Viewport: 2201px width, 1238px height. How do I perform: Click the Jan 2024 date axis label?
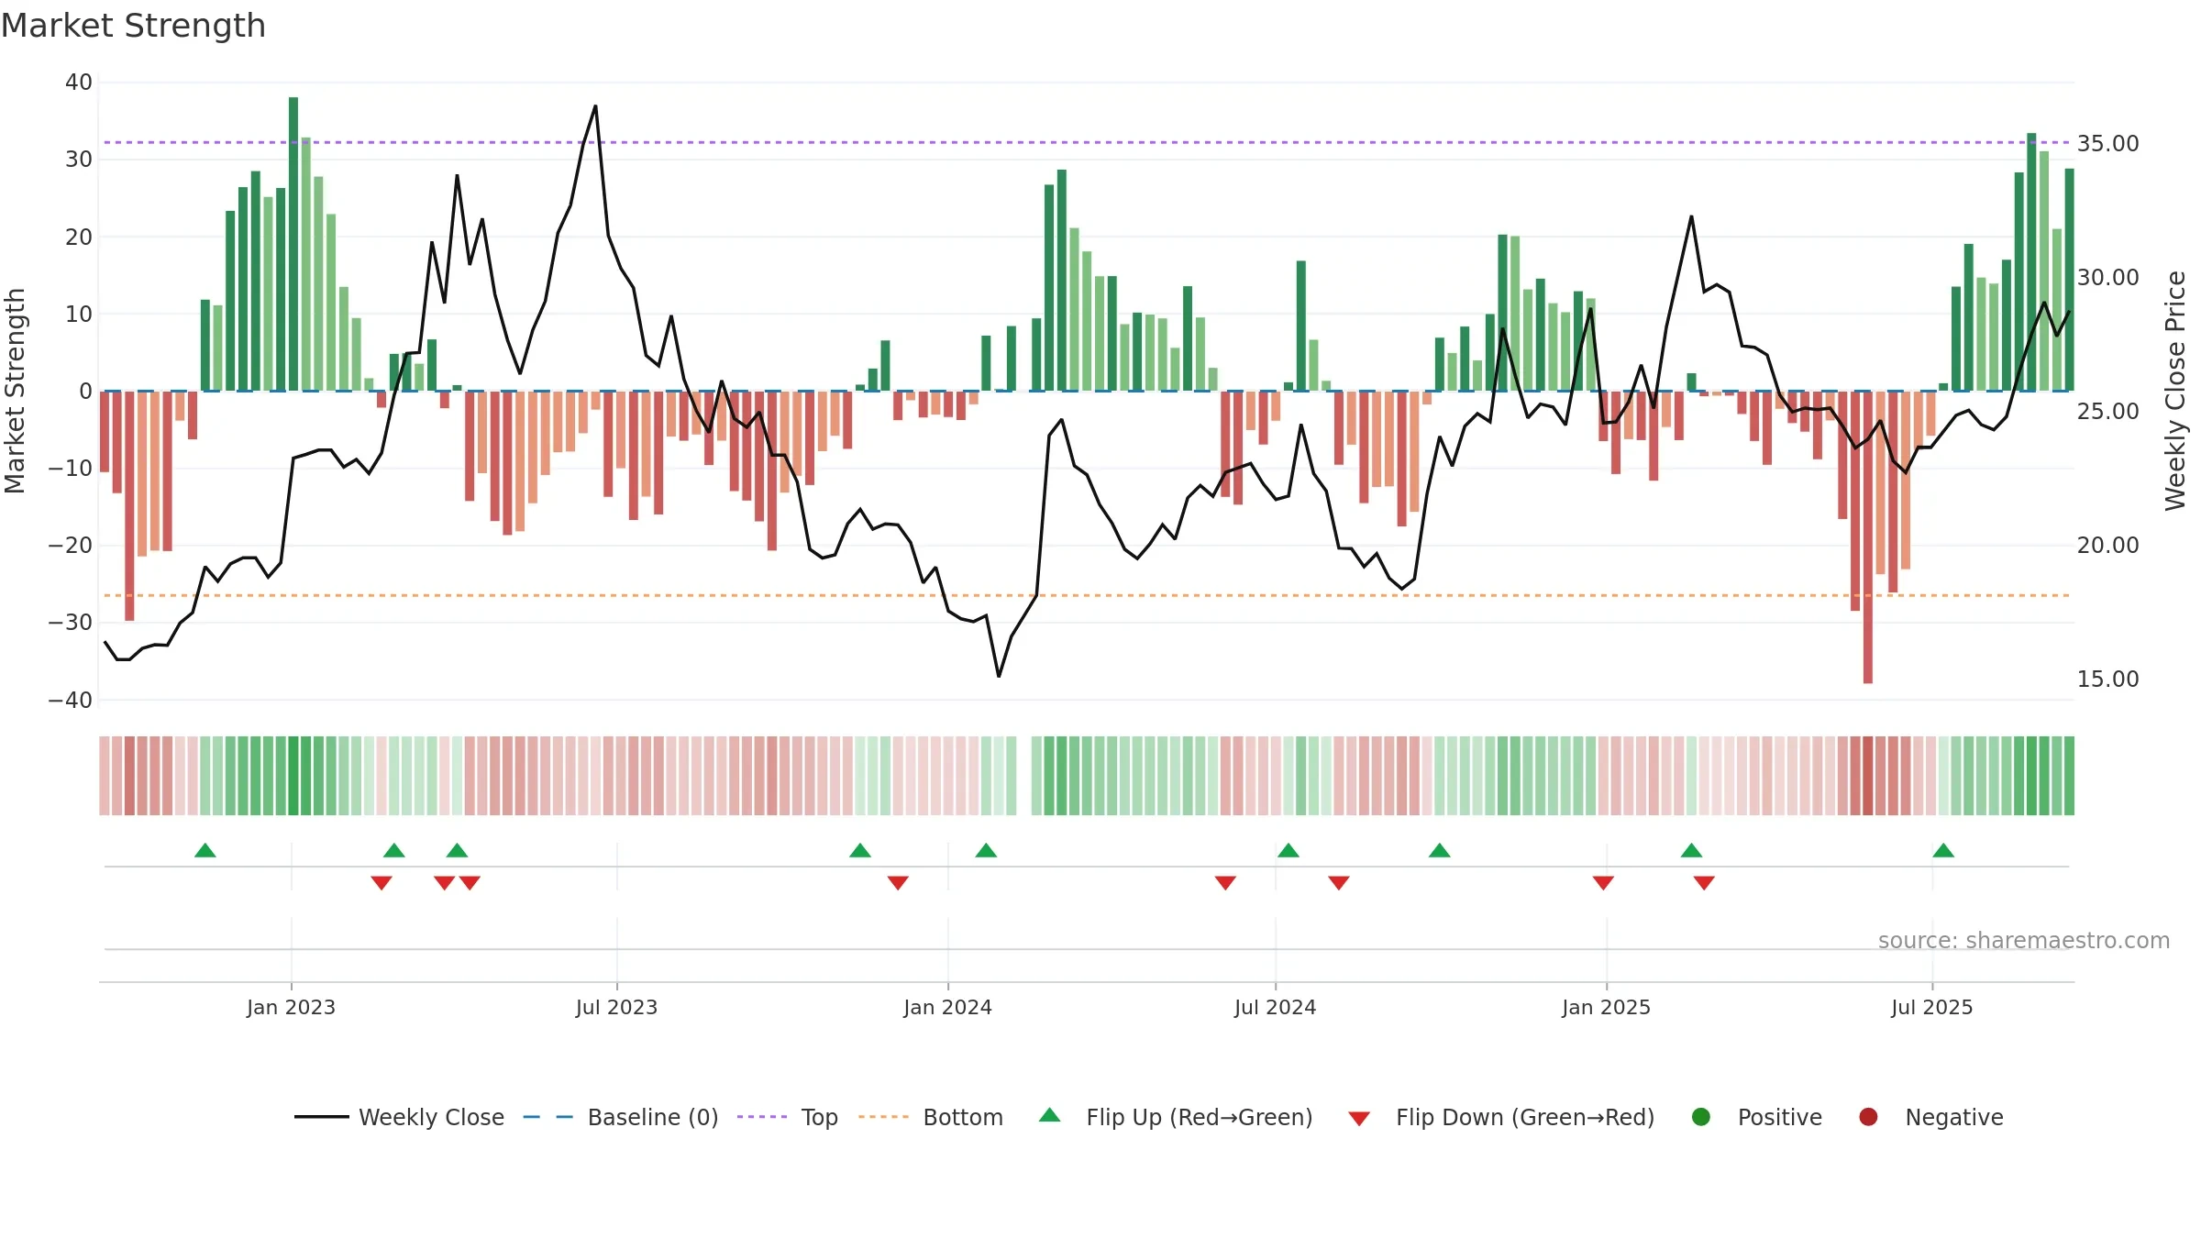tap(947, 1008)
